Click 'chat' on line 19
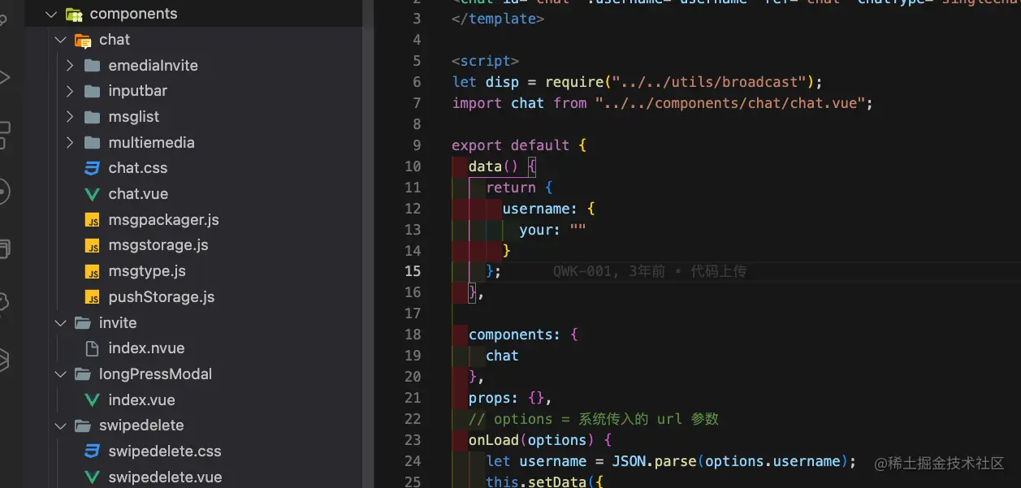 click(502, 356)
